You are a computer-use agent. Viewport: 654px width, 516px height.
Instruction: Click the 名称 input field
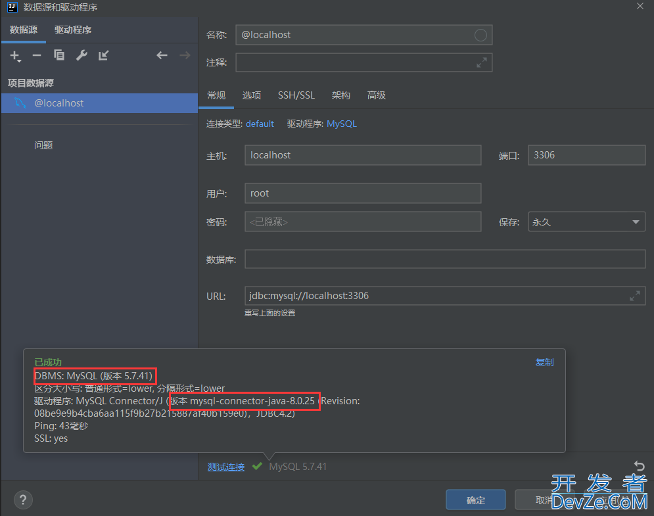point(363,35)
